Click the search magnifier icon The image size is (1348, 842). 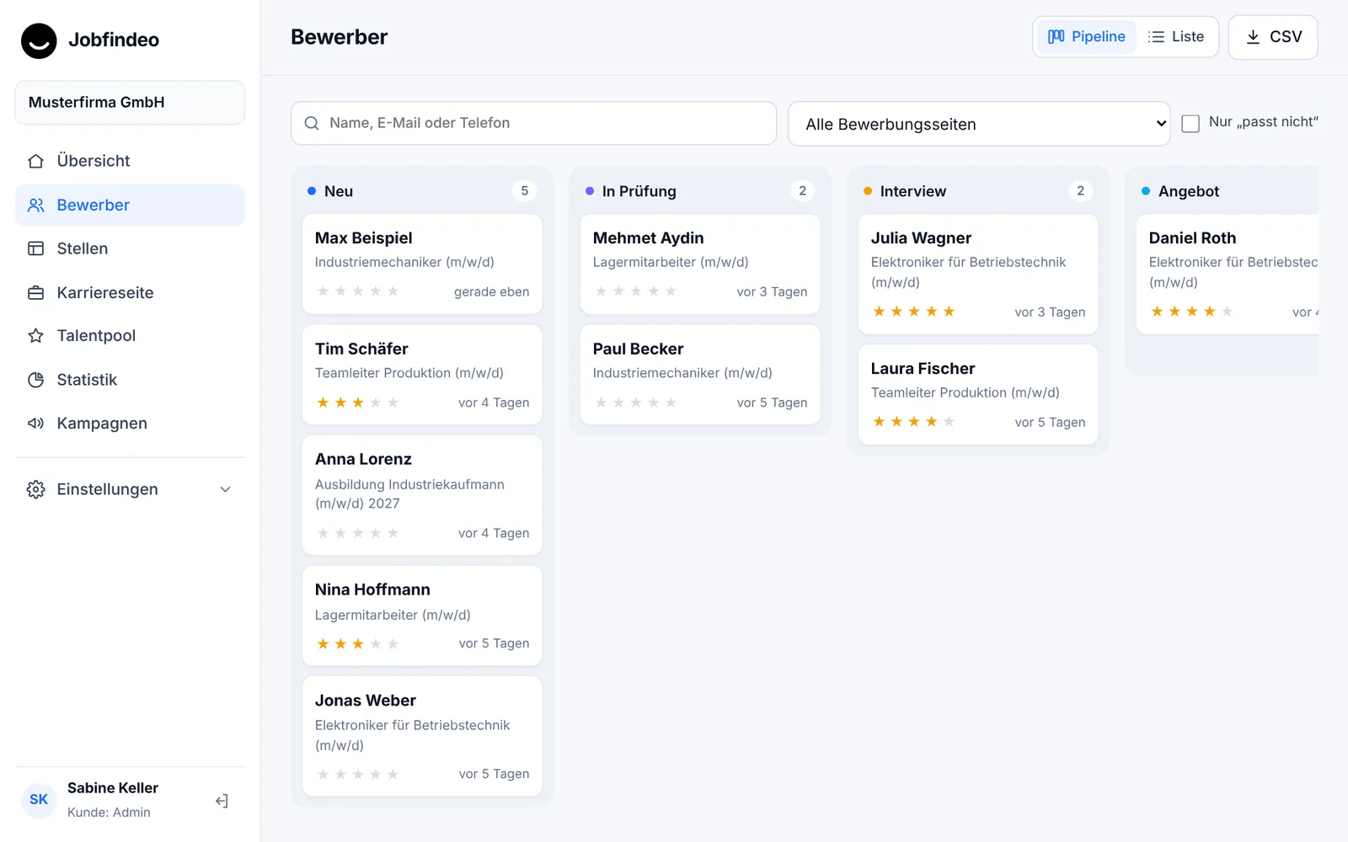coord(312,123)
